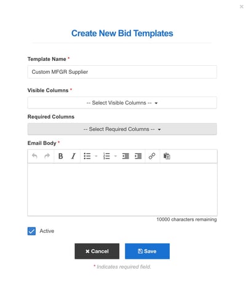The width and height of the screenshot is (246, 292).
Task: Open the Select Required Columns dropdown
Action: (x=122, y=129)
